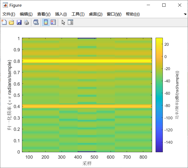Open the 帮助(H) menu
The image size is (188, 168).
tap(133, 14)
